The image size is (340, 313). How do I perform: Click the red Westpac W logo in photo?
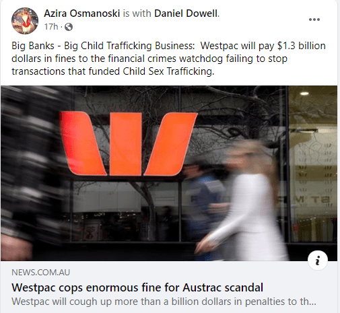[128, 143]
